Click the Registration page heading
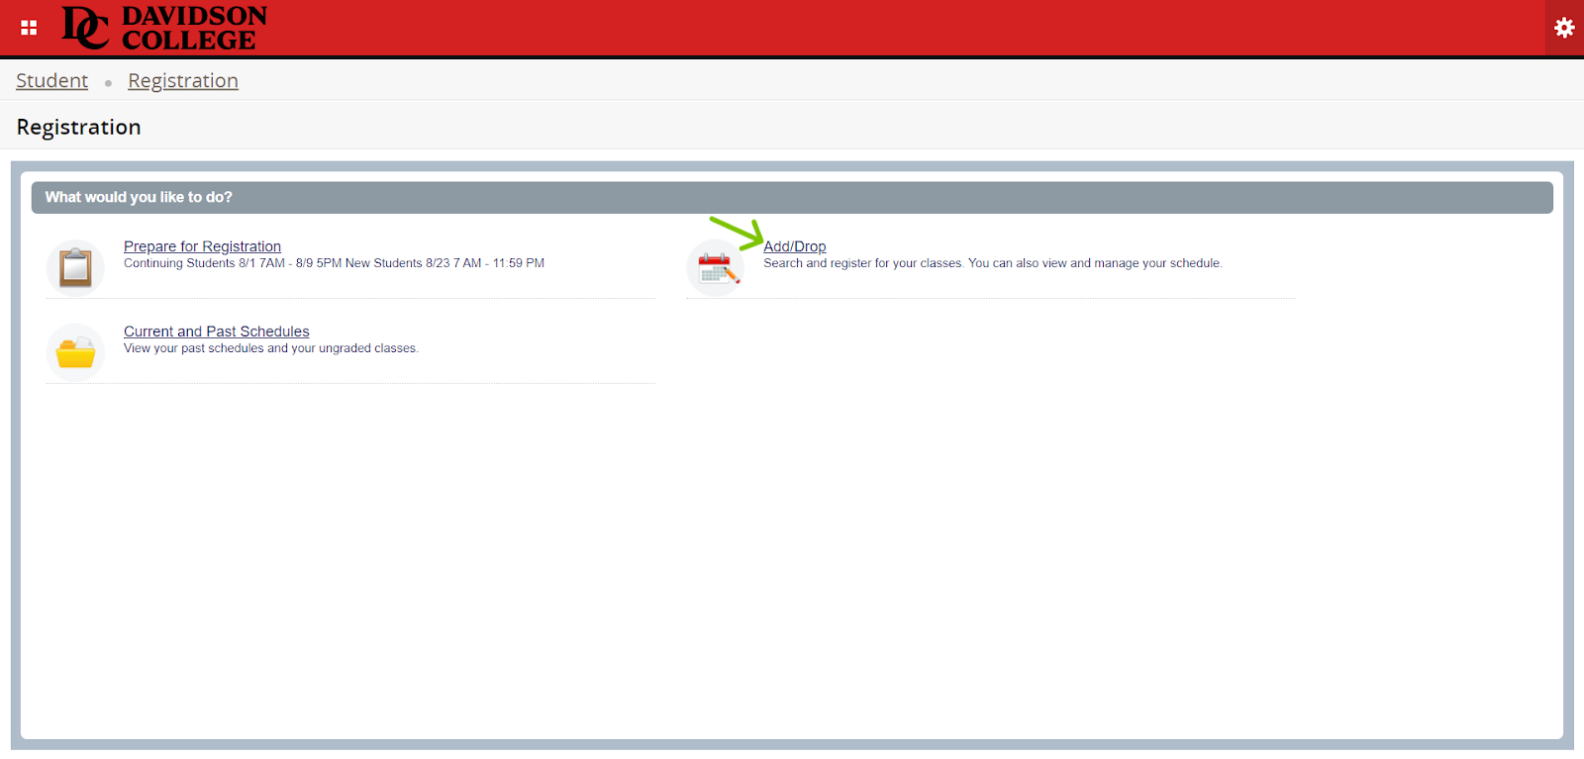This screenshot has width=1584, height=759. (x=78, y=128)
